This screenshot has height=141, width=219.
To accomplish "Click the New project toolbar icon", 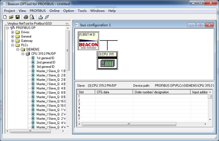I will point(5,17).
